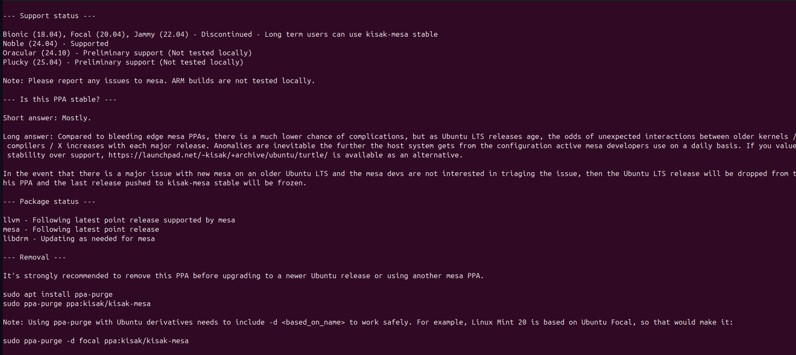Click the 'Support status' heading line
Viewport: 796px width, 355px height.
click(x=49, y=16)
